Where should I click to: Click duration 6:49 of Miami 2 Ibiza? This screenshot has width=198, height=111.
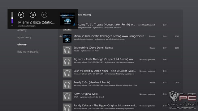(165, 36)
